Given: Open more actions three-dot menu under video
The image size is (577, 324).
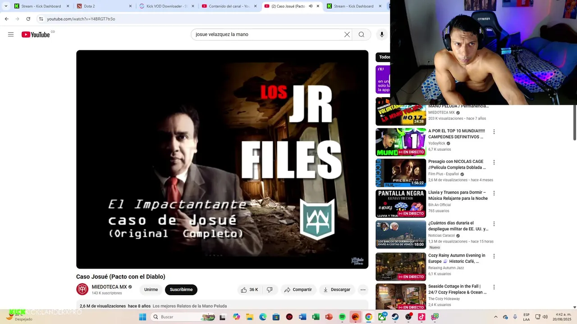Looking at the screenshot, I should click(363, 289).
